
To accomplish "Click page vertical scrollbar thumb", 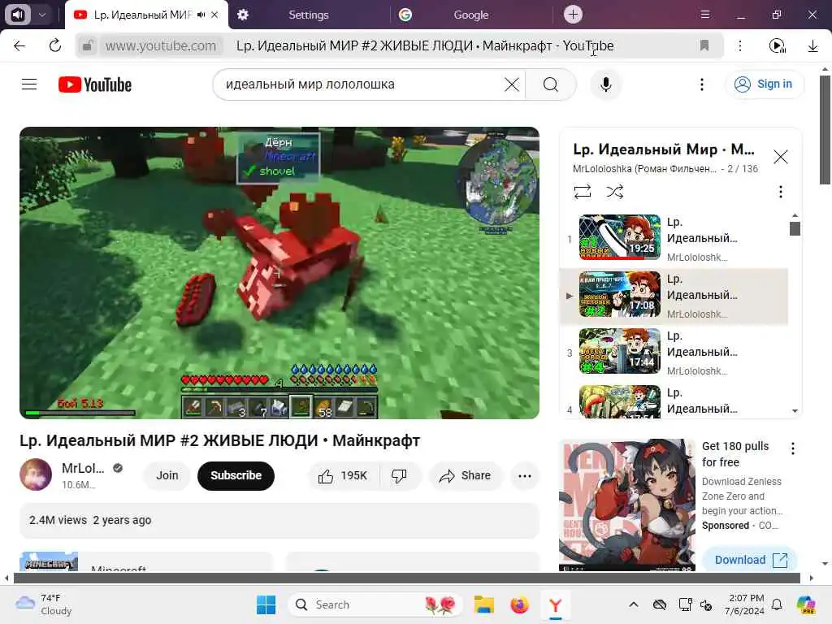I will 825,129.
